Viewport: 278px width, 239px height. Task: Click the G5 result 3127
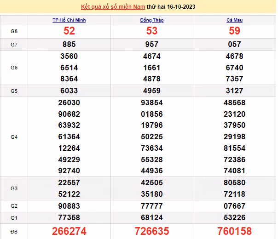click(x=235, y=91)
